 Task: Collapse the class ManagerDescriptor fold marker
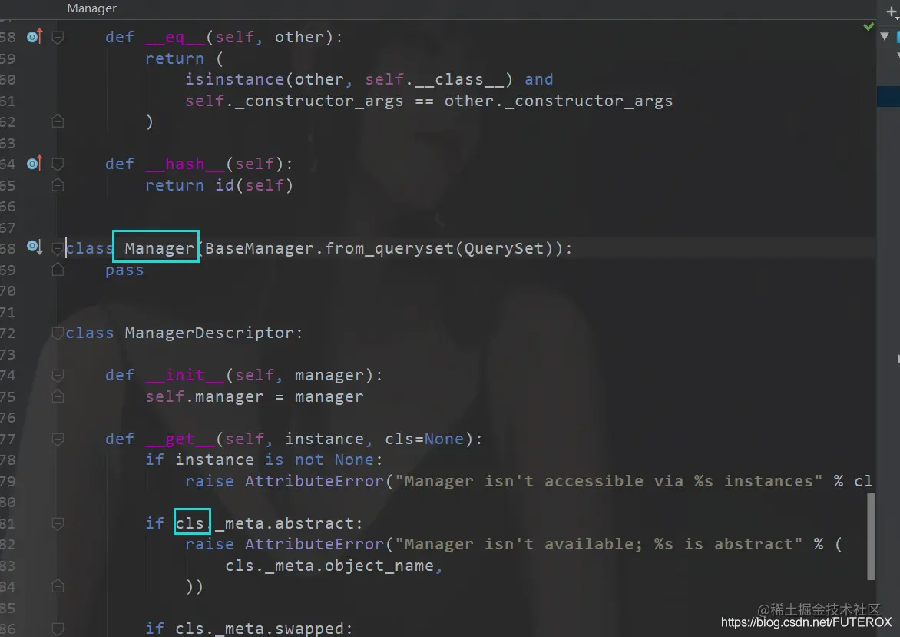tap(58, 333)
